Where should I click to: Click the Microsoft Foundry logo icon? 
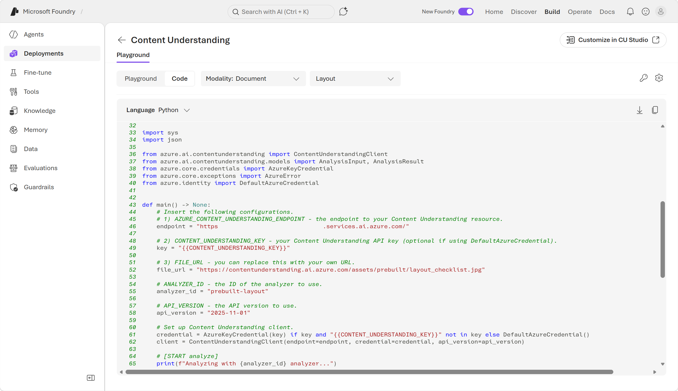pos(14,11)
